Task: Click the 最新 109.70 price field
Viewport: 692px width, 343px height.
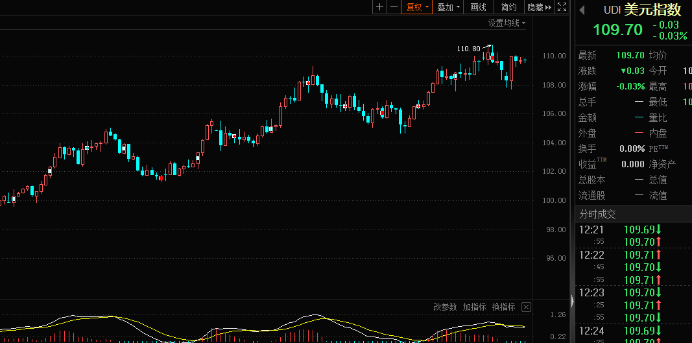Action: (630, 55)
